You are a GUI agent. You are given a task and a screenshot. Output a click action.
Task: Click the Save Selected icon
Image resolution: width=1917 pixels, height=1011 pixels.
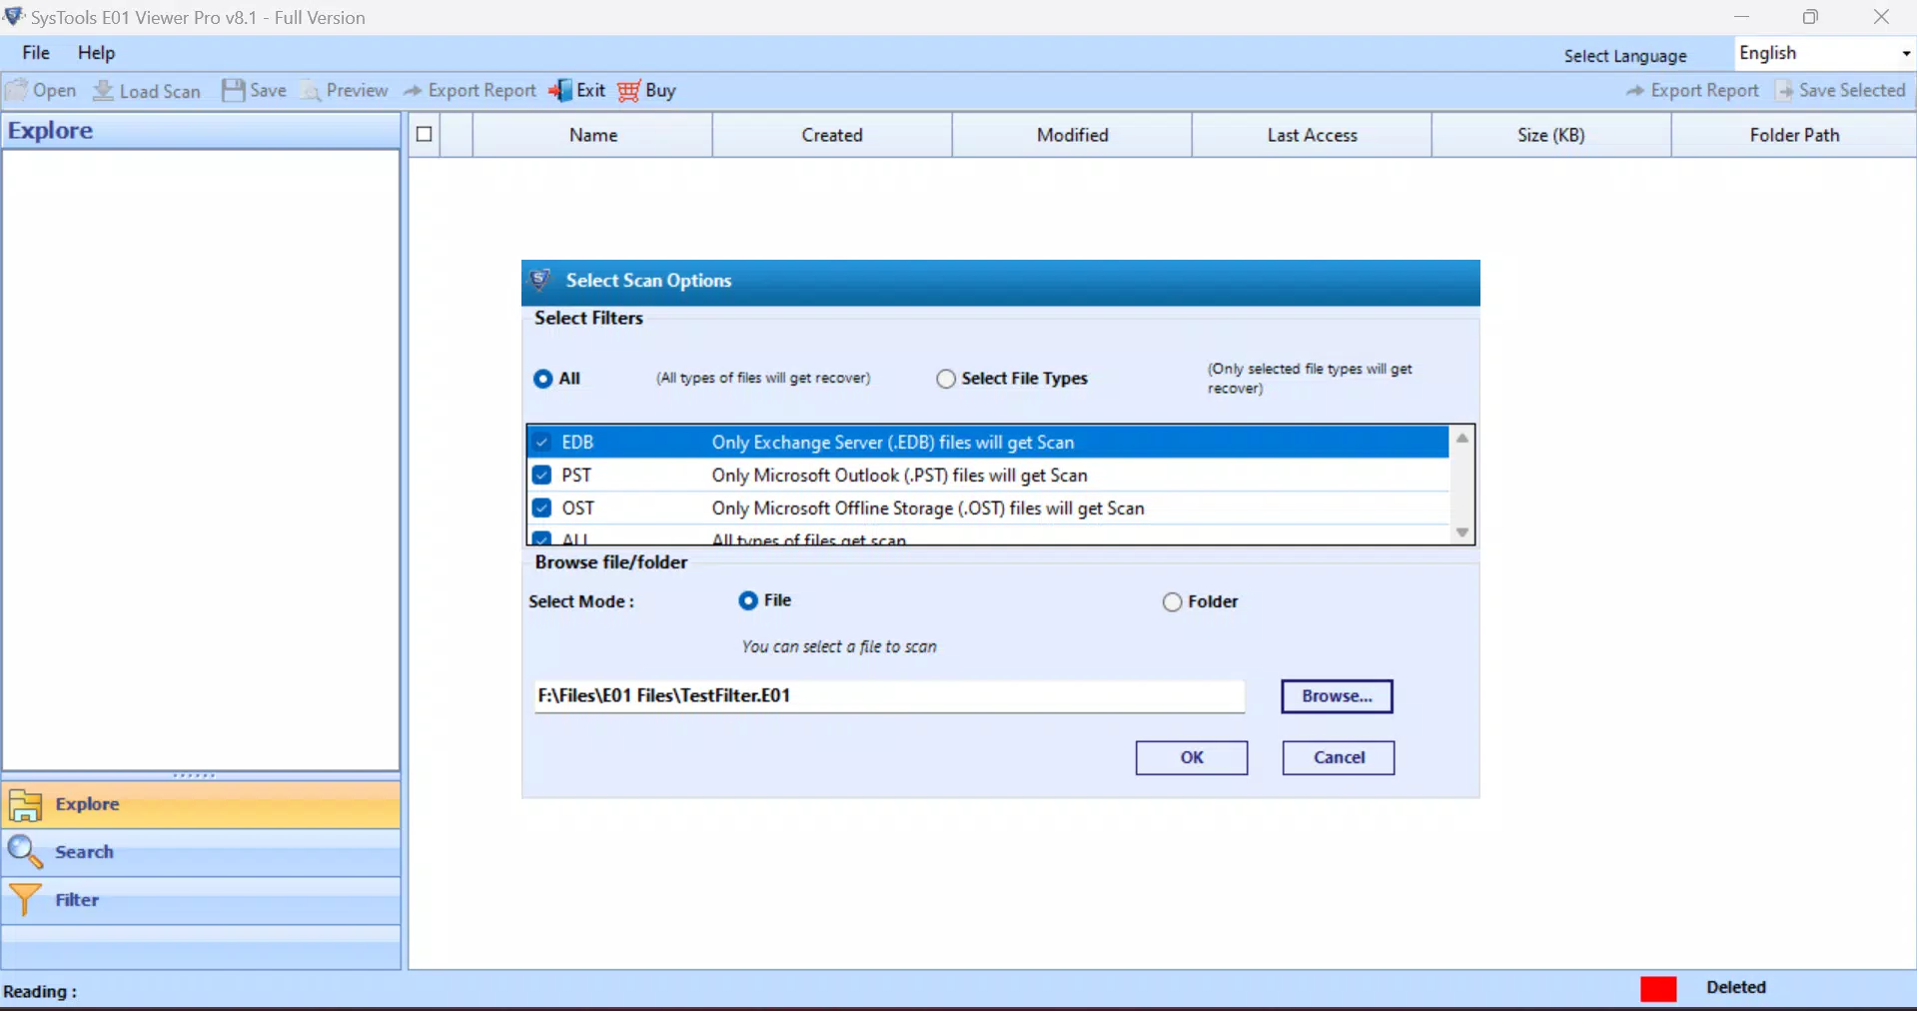(x=1784, y=91)
